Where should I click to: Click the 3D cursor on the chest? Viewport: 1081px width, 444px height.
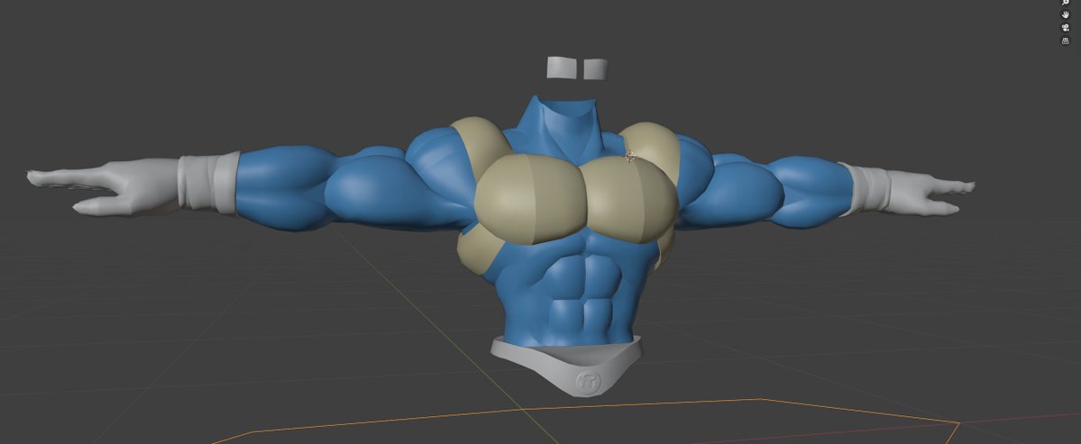point(628,157)
